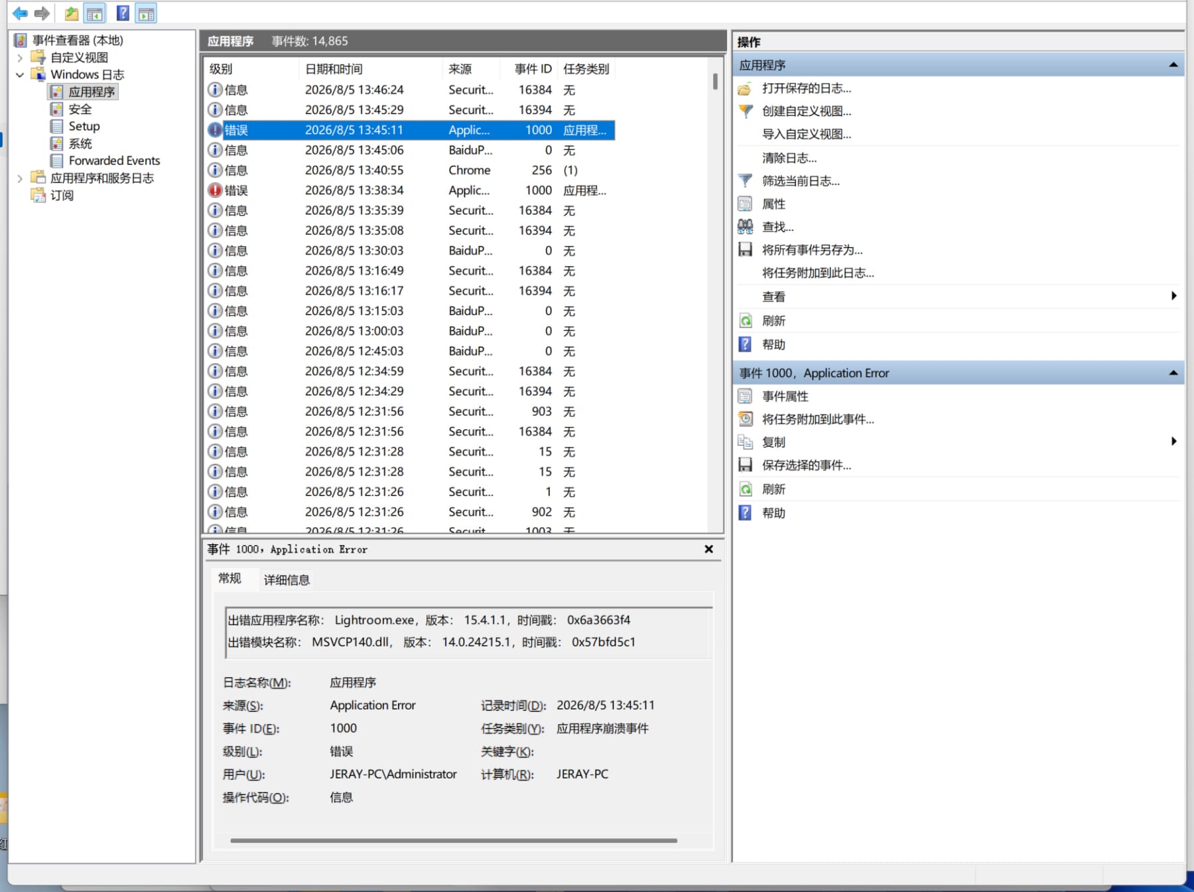Click the 打开保存的日志 folder icon
The image size is (1194, 892).
click(x=745, y=89)
